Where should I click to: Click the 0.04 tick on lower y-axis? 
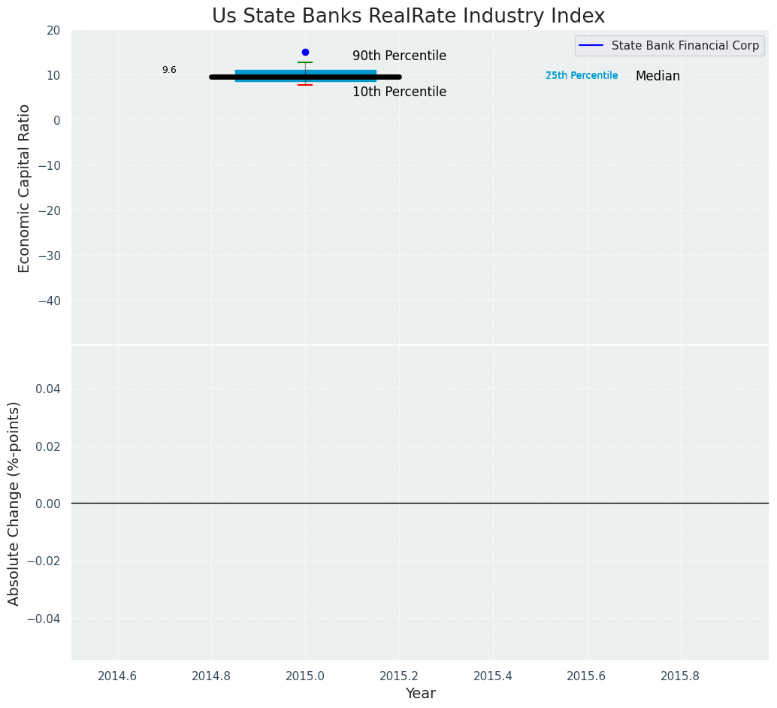(48, 389)
